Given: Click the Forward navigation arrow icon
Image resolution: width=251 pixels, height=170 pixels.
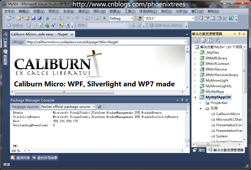Looking at the screenshot, I should [28, 25].
